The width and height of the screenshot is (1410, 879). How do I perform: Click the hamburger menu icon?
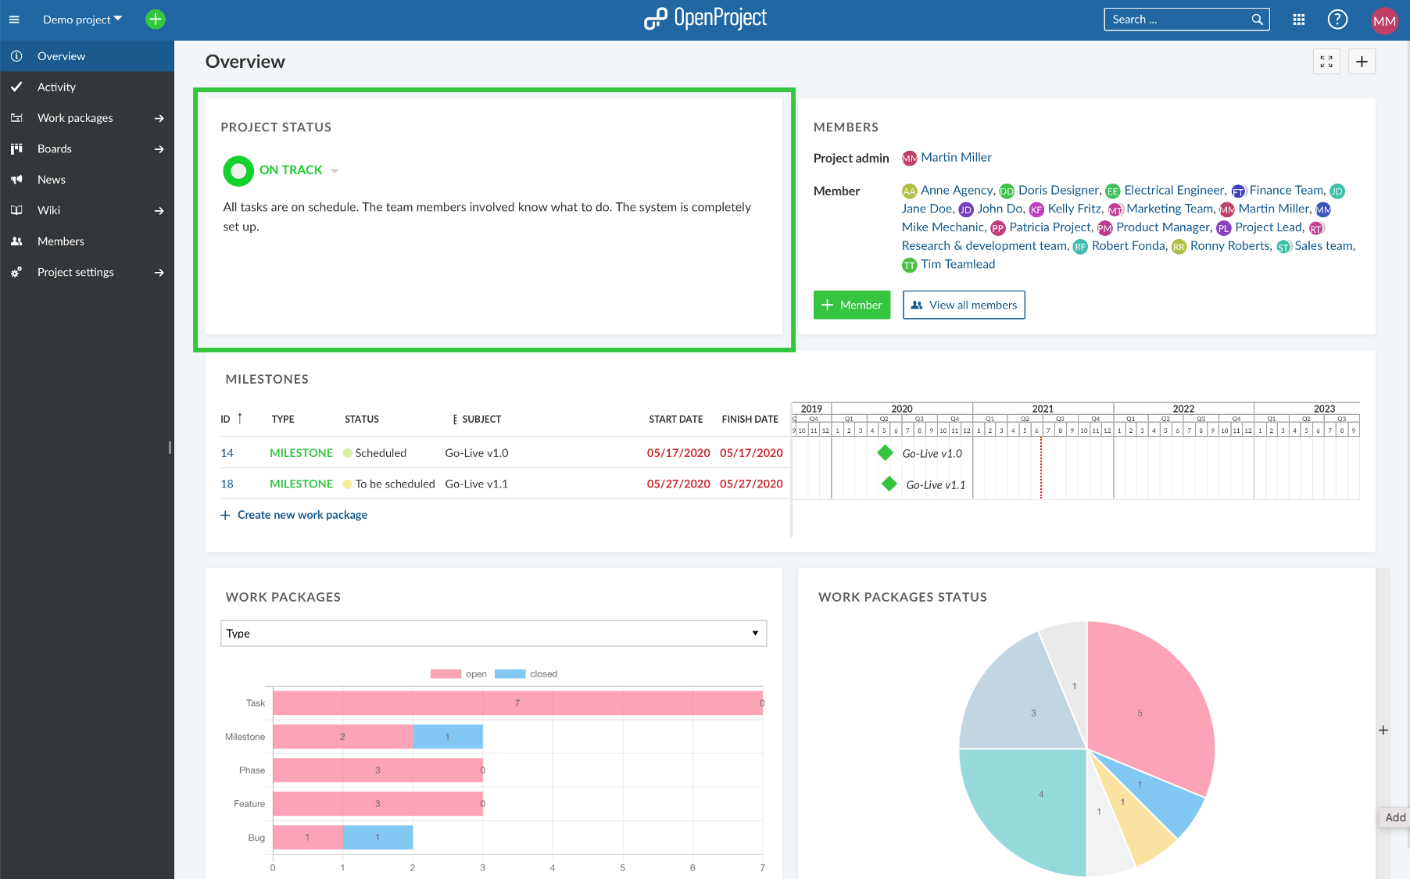(x=14, y=20)
